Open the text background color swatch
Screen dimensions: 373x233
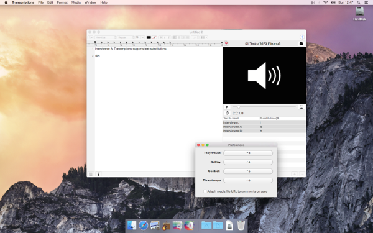(154, 37)
